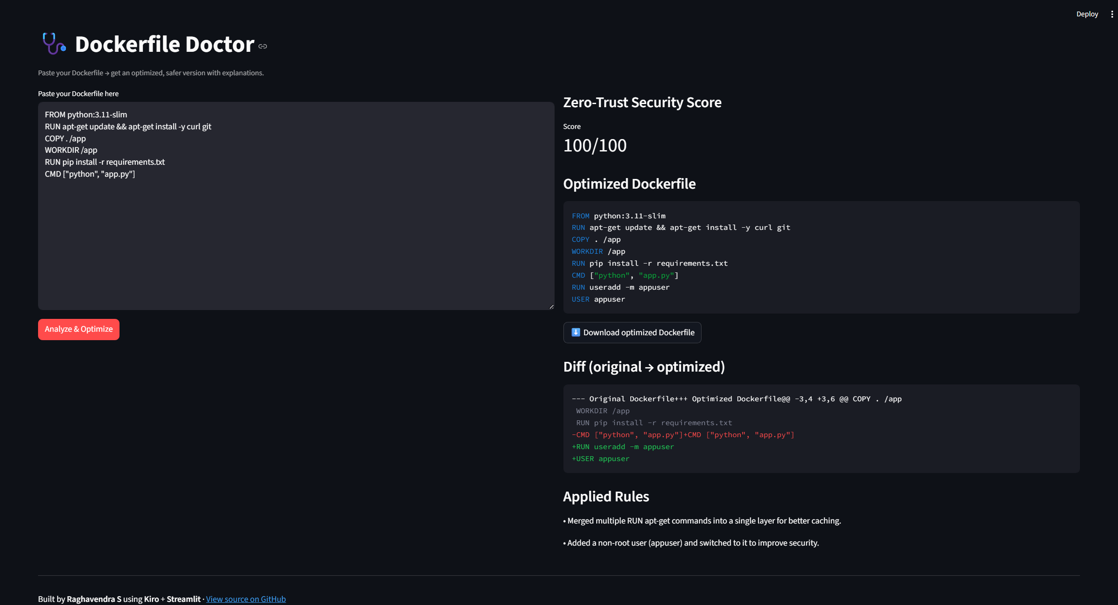The image size is (1118, 605).
Task: Open View source on GitHub link
Action: (246, 599)
